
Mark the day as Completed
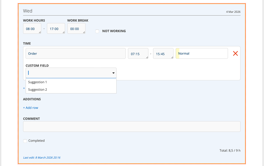click(x=25, y=141)
